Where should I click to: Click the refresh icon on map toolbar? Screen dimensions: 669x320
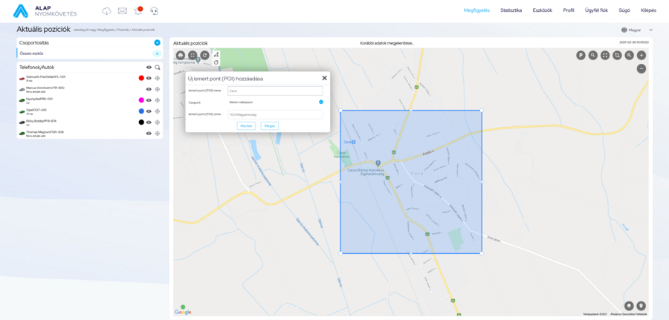click(204, 55)
